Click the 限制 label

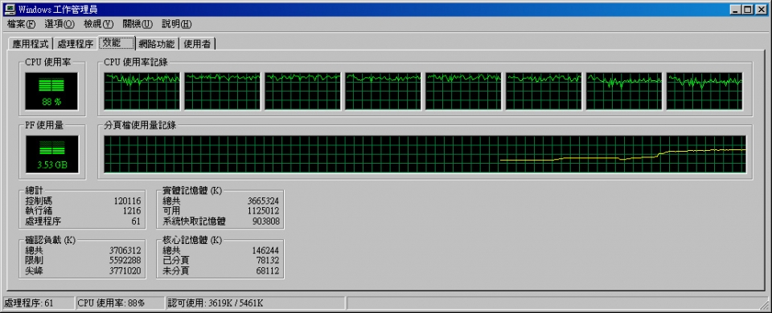coord(34,260)
